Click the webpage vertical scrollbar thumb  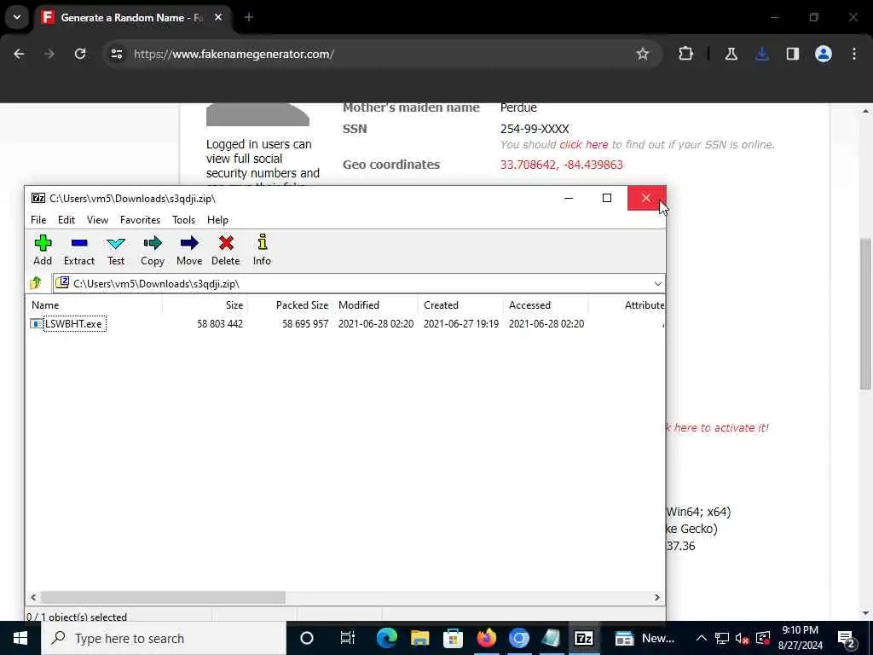click(x=865, y=314)
